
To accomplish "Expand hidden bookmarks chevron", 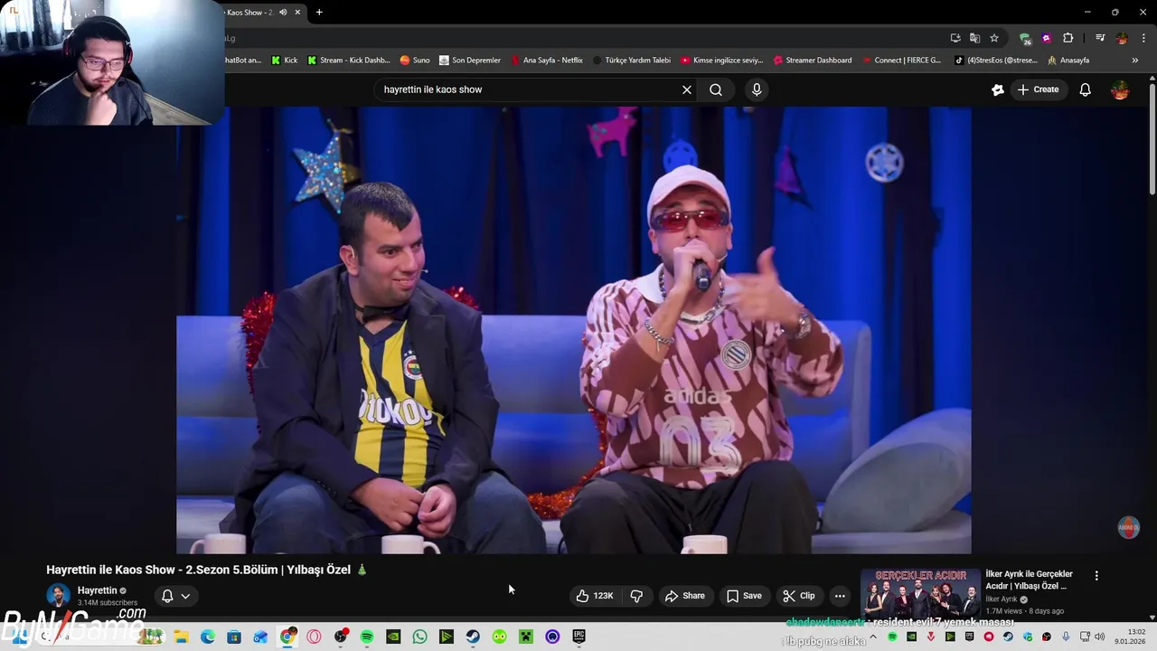I will (1135, 61).
